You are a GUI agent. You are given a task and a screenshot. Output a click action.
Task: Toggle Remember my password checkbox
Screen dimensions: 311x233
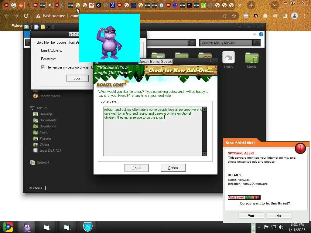click(x=43, y=67)
